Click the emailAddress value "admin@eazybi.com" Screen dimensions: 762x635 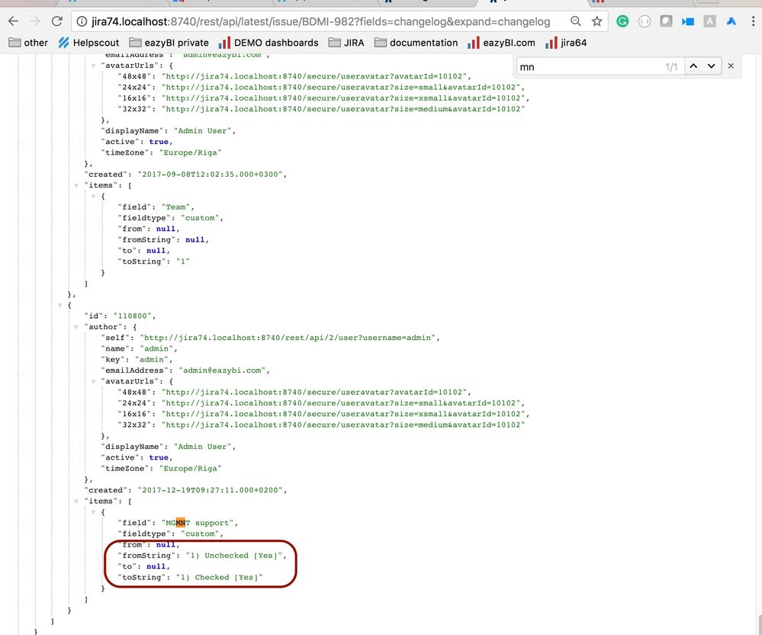pos(222,370)
